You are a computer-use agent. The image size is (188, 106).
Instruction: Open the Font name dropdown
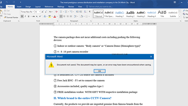click(x=33, y=12)
